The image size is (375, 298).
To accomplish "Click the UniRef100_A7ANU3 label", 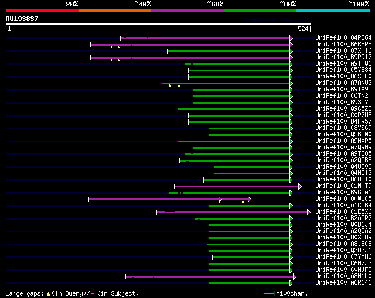I will pos(343,83).
